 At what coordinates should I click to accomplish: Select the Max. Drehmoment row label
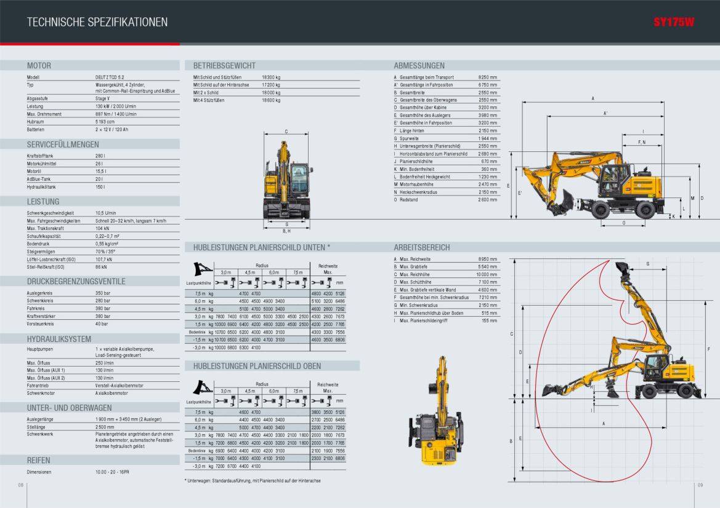point(44,114)
